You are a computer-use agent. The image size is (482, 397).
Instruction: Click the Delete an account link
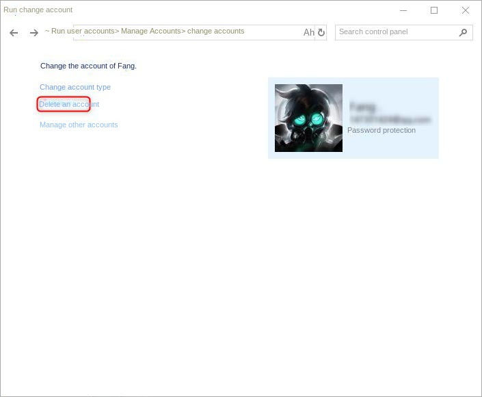coord(69,104)
